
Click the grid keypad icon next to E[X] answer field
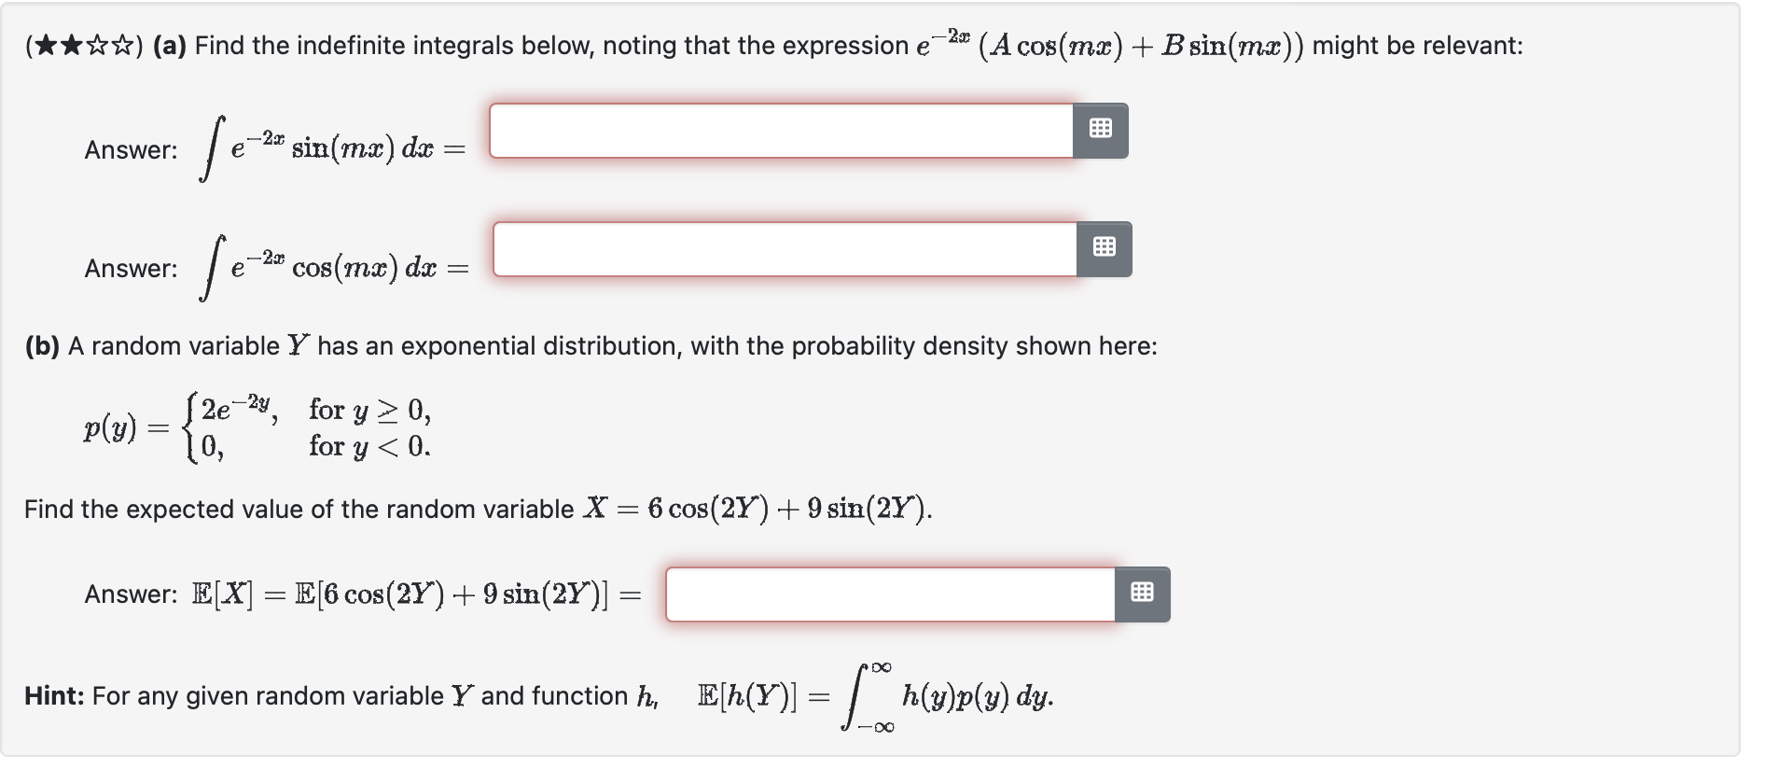coord(1146,593)
